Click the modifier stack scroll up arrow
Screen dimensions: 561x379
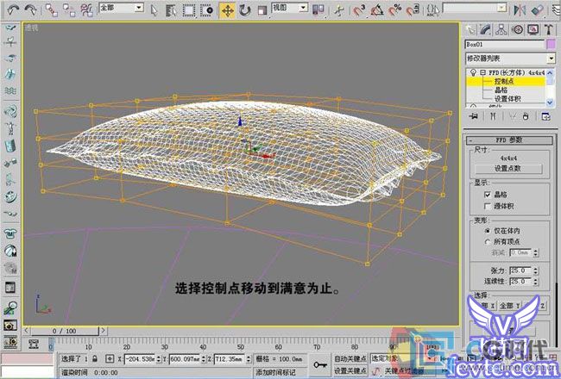tap(551, 72)
